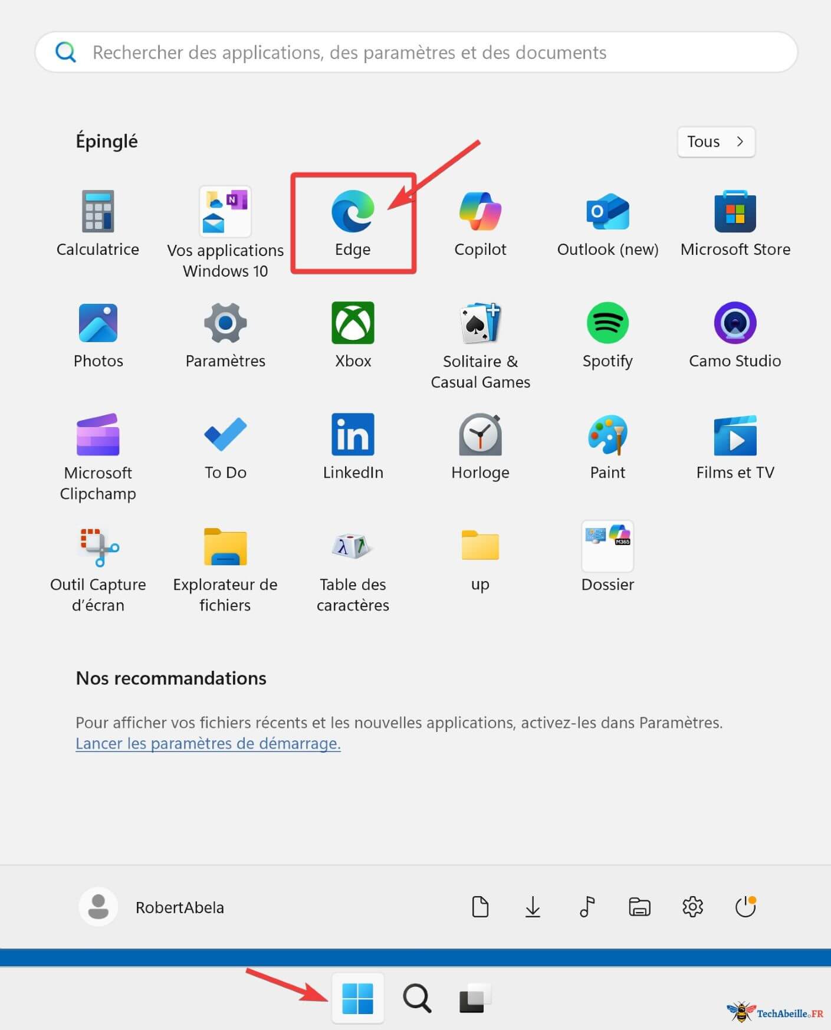The width and height of the screenshot is (831, 1030).
Task: Open the Photos app
Action: tap(98, 336)
